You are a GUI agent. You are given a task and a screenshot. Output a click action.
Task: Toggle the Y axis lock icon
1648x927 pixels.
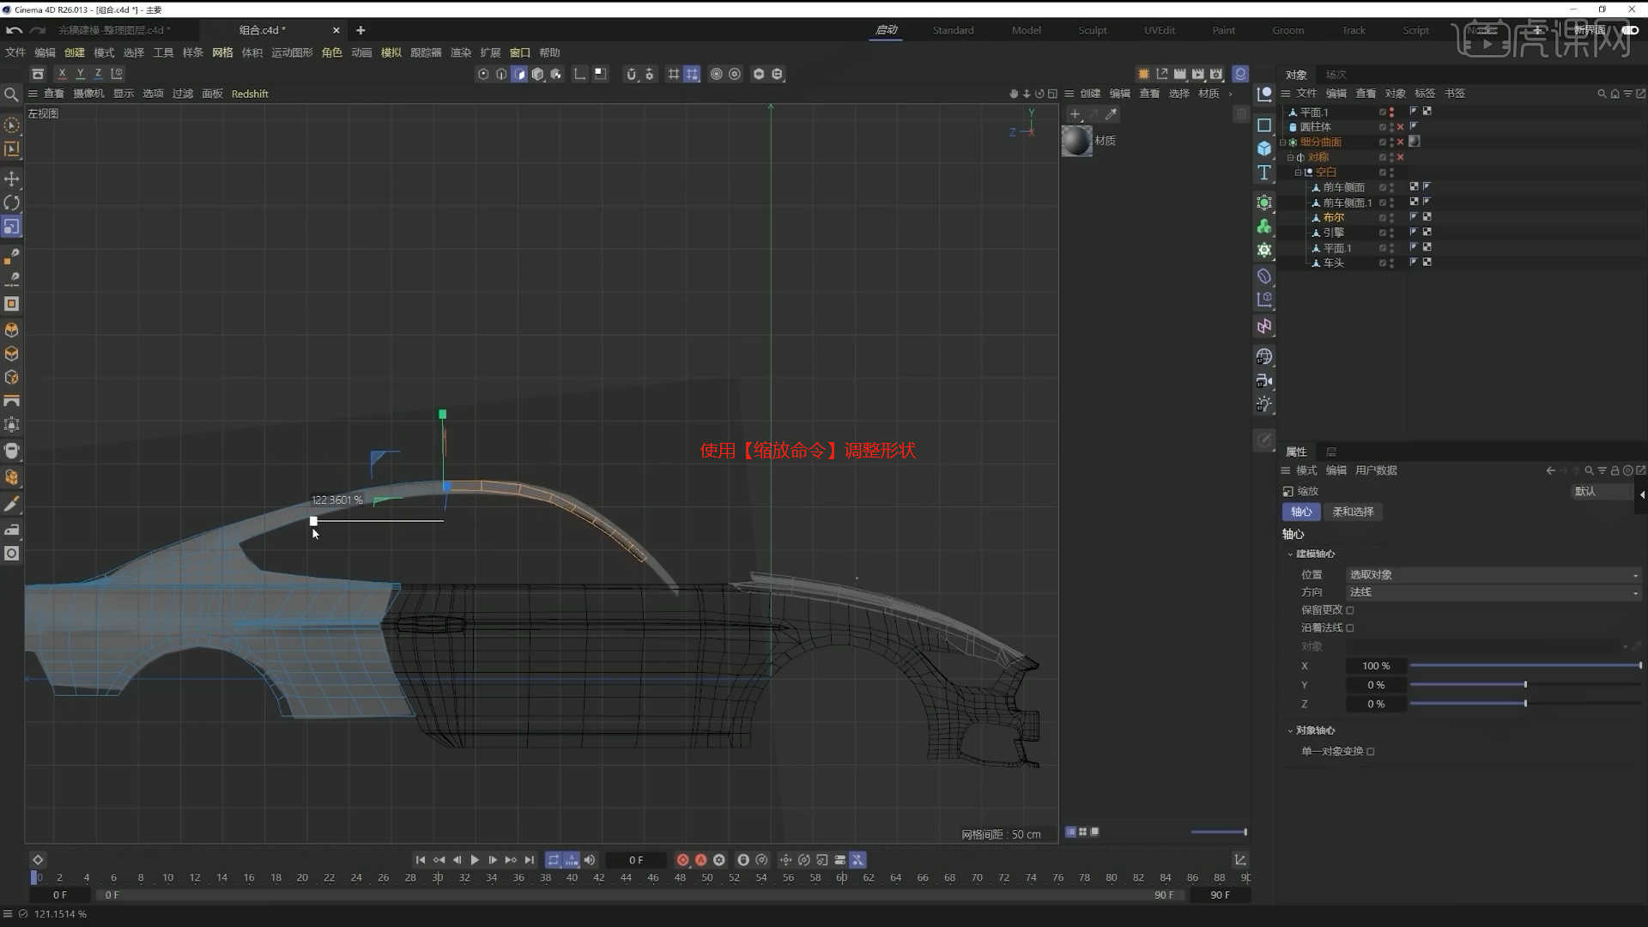(x=80, y=74)
